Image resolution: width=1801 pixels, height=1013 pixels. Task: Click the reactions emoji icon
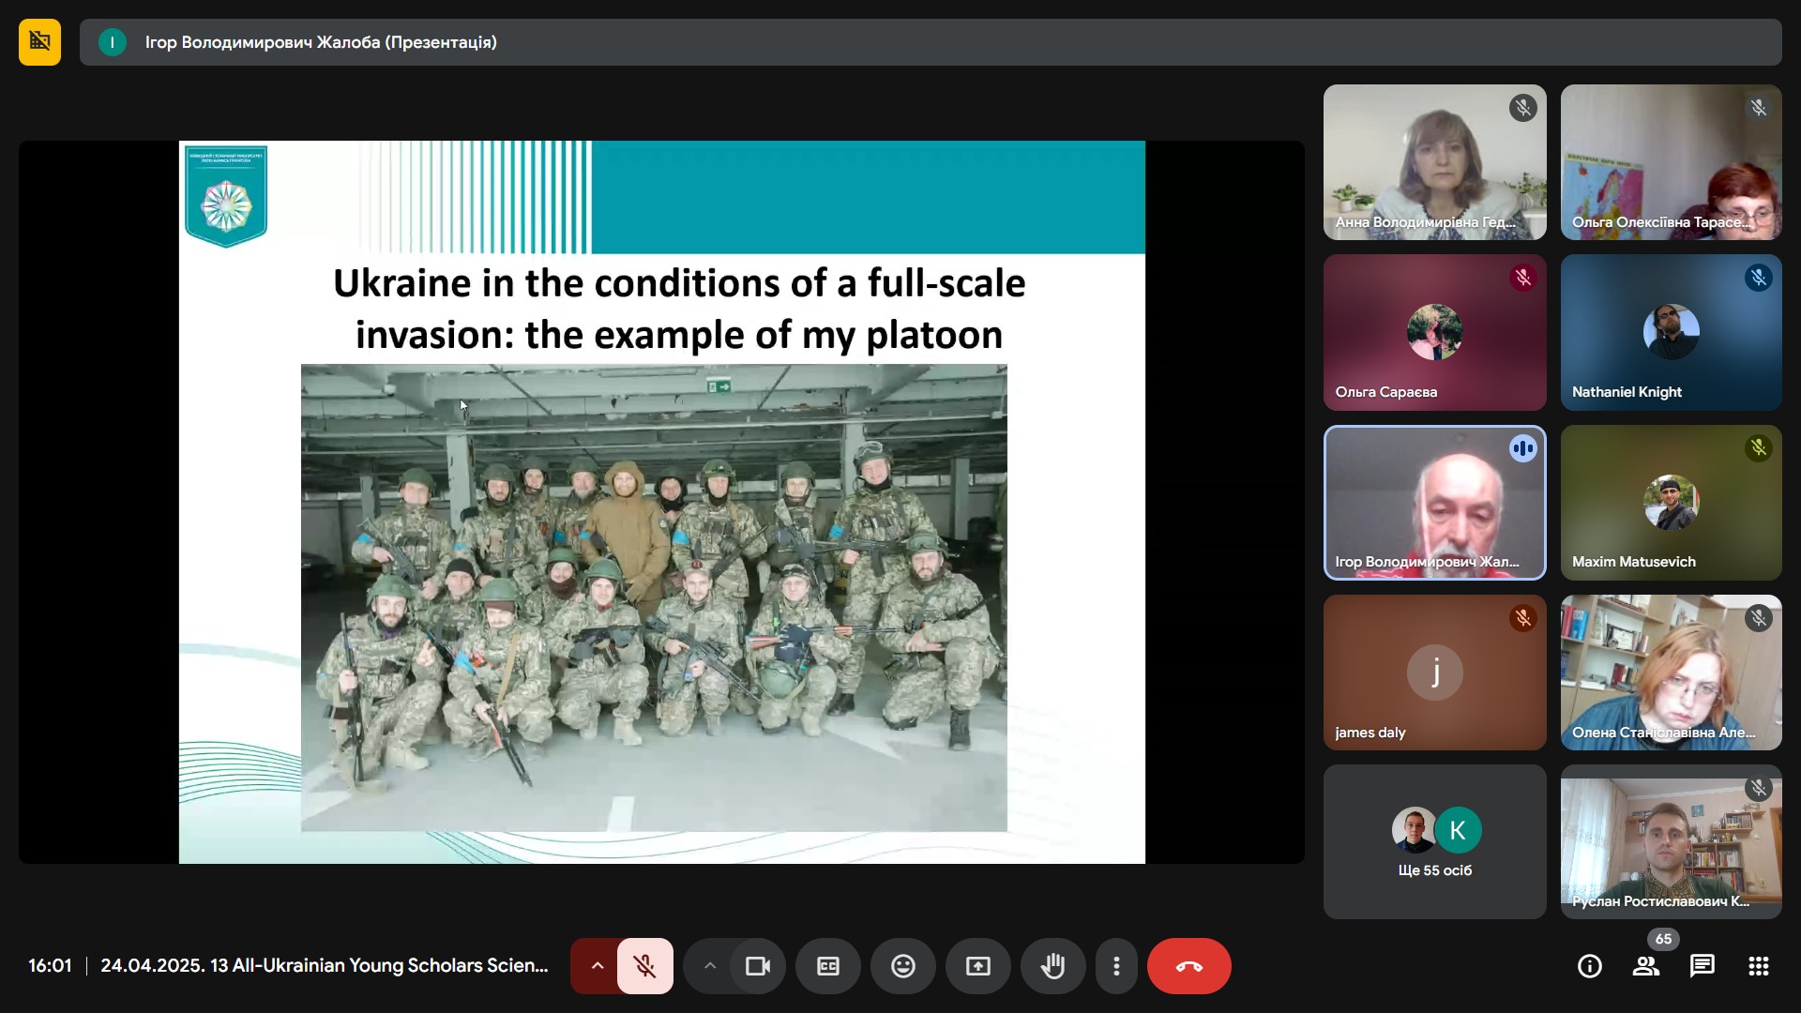902,966
